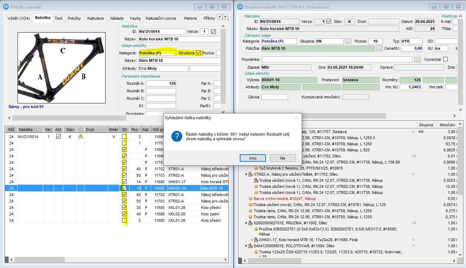
Task: Click the bike frame thumbnail image
Action: pyautogui.click(x=62, y=68)
